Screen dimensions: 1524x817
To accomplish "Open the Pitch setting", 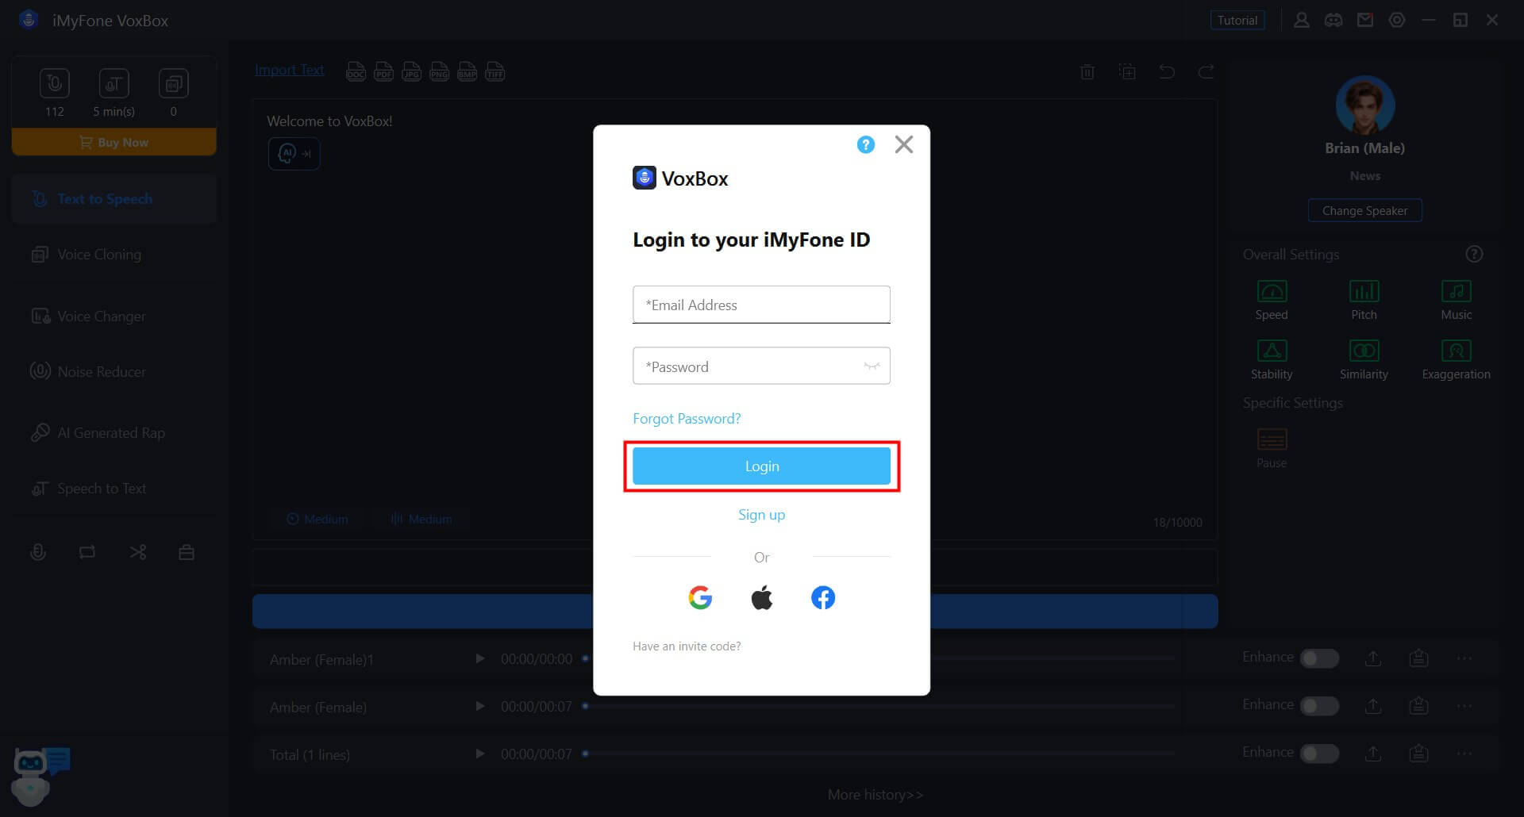I will coord(1364,300).
